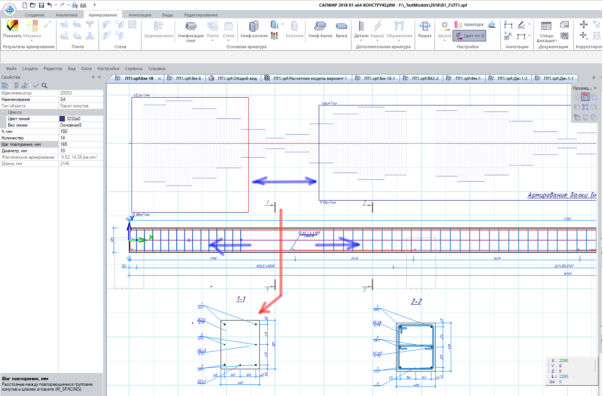The height and width of the screenshot is (396, 603).
Task: Click the Униф.балок icon
Action: click(x=320, y=29)
